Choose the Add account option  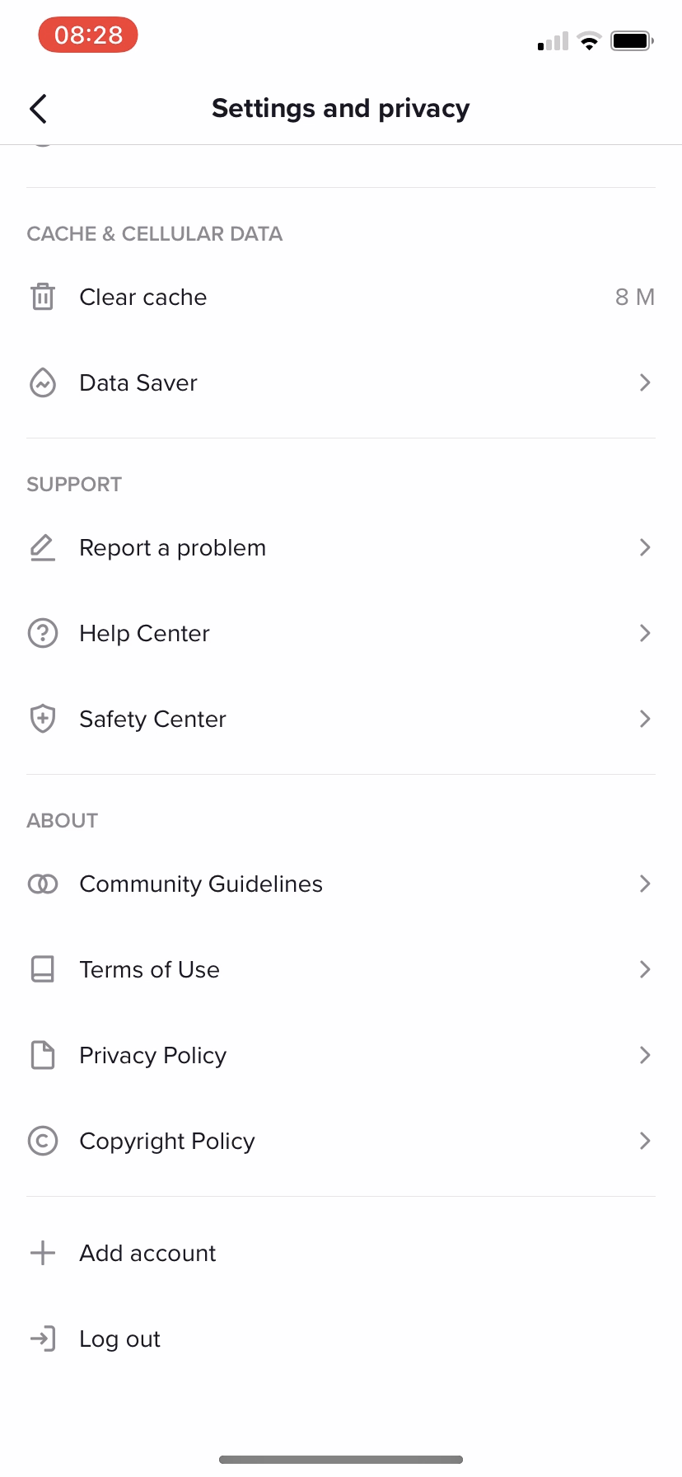tap(148, 1253)
